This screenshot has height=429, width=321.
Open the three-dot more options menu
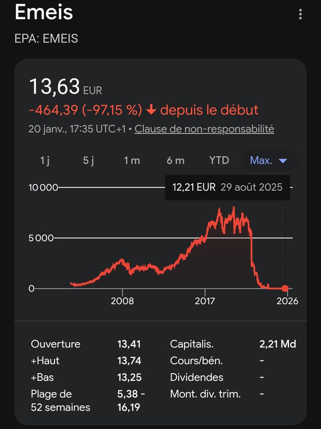[x=300, y=14]
